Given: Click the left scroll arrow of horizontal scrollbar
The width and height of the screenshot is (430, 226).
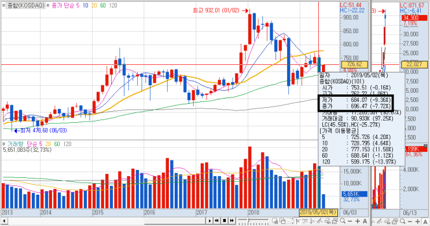Looking at the screenshot, I should (x=4, y=221).
